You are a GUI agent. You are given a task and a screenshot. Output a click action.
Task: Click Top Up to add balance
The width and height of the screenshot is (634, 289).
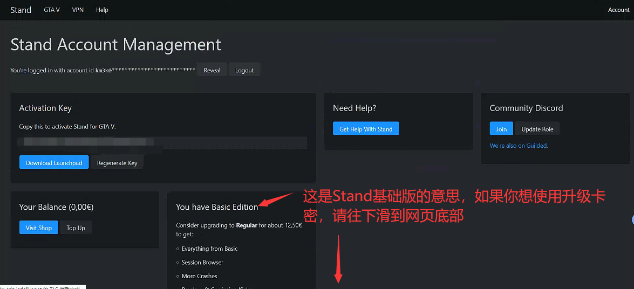point(76,228)
